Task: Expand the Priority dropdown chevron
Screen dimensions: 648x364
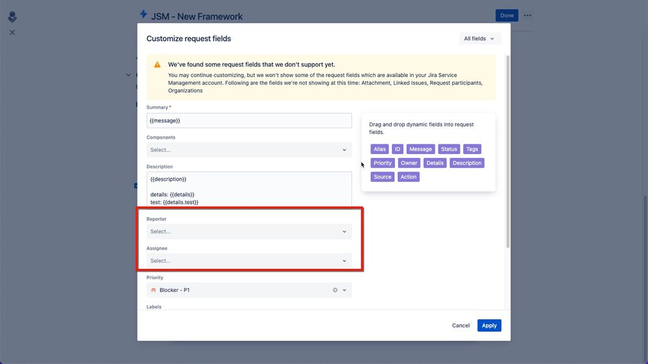Action: [344, 290]
